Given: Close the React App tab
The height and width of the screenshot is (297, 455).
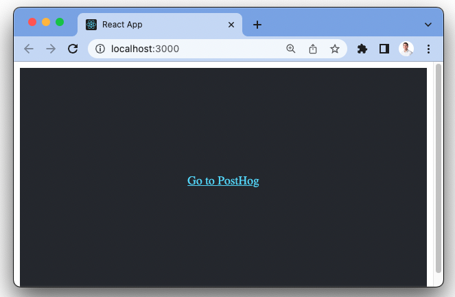Looking at the screenshot, I should tap(231, 25).
